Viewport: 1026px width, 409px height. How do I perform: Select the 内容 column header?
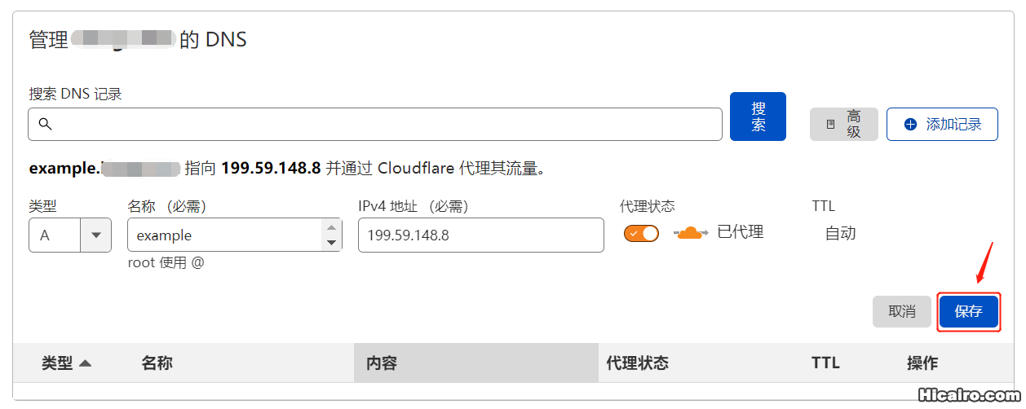381,363
